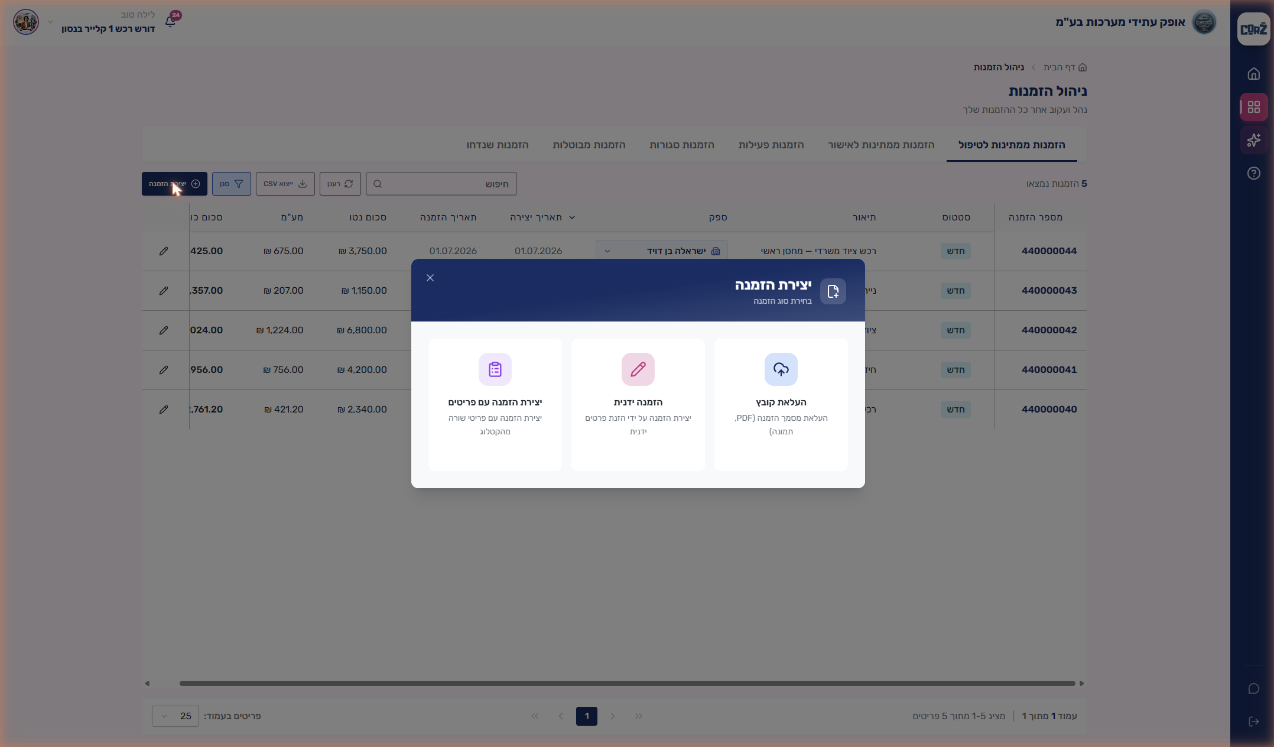
Task: Open the סנן filter button
Action: [231, 184]
